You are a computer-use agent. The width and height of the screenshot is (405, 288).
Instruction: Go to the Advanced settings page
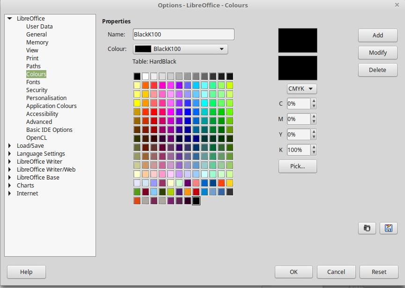click(39, 122)
